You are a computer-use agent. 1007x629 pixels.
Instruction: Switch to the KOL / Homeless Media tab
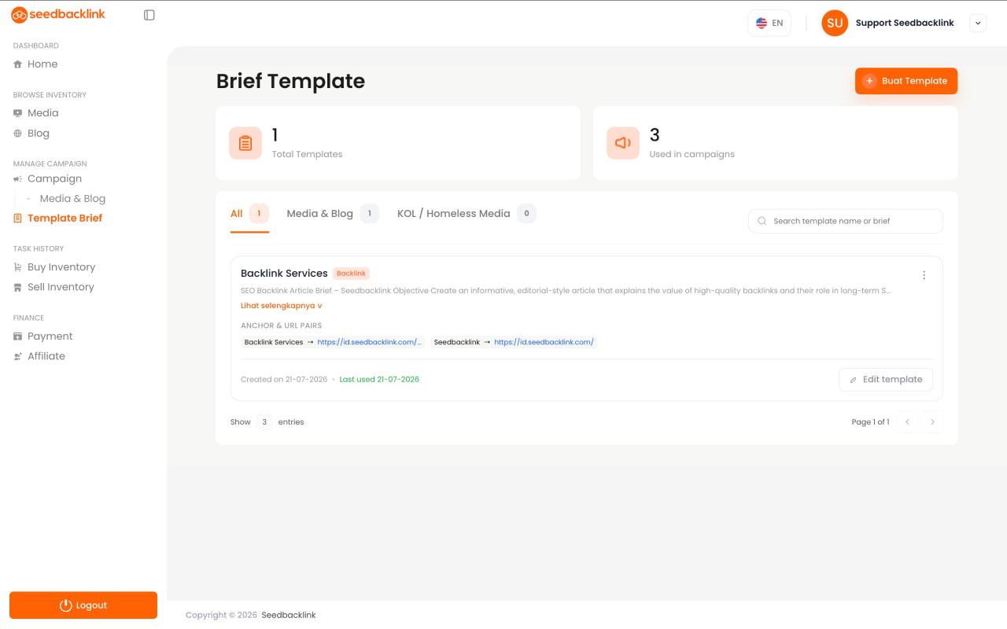467,214
